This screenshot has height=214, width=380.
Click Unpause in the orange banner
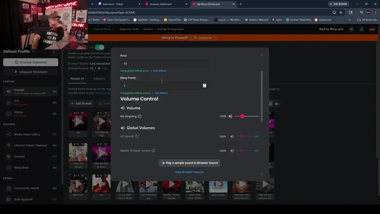[x=203, y=38]
